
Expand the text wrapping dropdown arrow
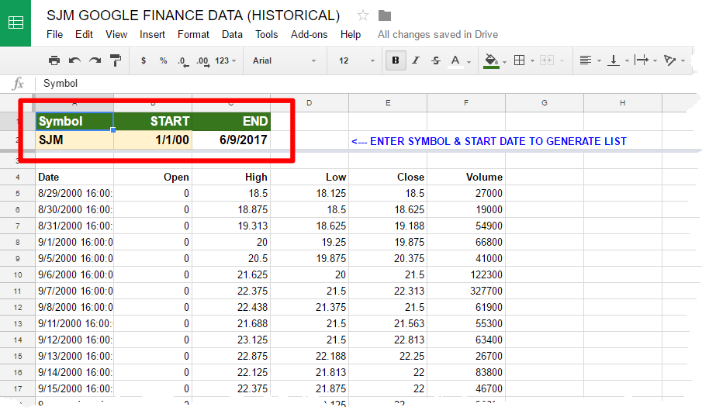(655, 61)
